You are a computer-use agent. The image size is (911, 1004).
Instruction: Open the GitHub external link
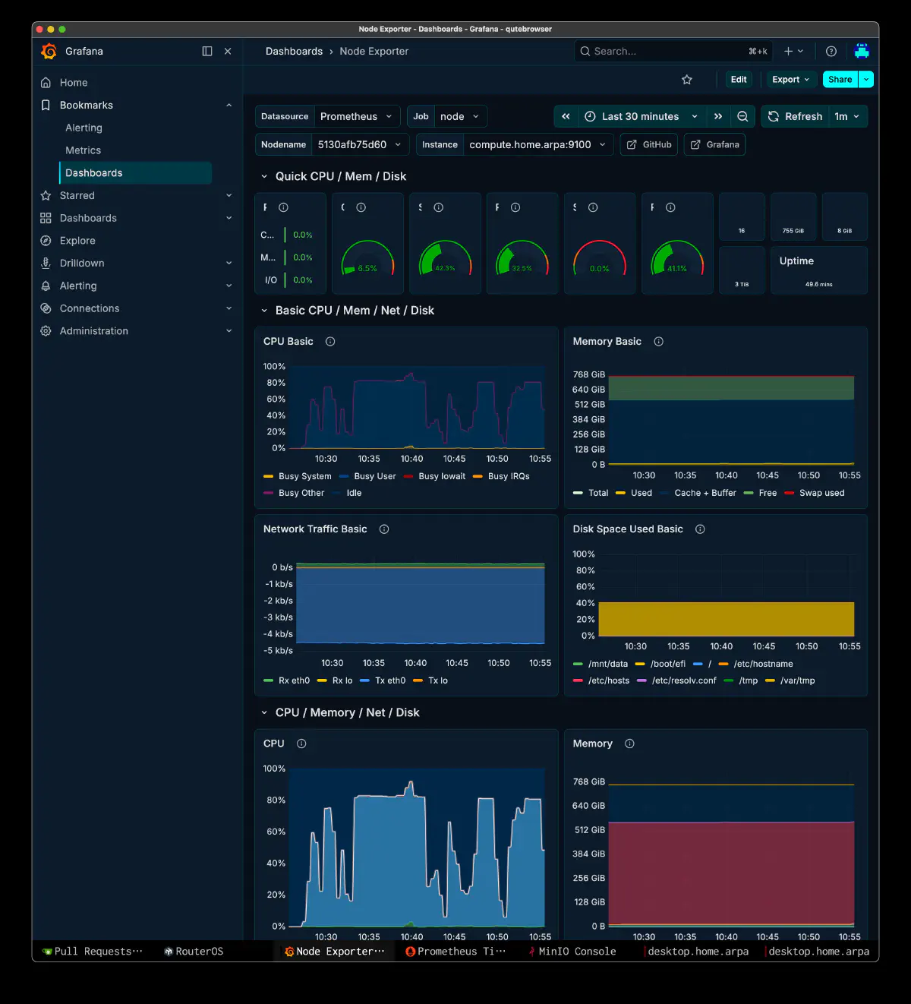[x=649, y=144]
